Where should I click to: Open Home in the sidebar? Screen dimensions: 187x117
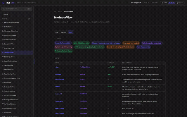click(17, 14)
